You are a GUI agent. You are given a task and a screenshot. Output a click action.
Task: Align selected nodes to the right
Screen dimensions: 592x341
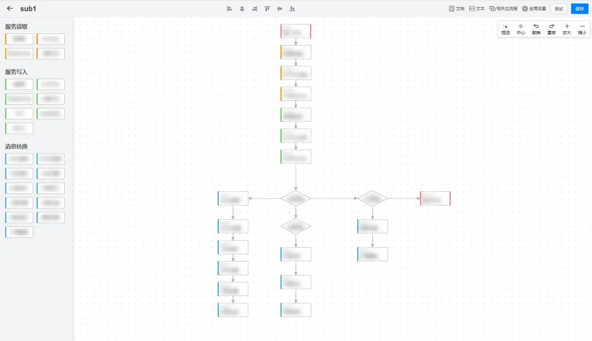(x=254, y=9)
